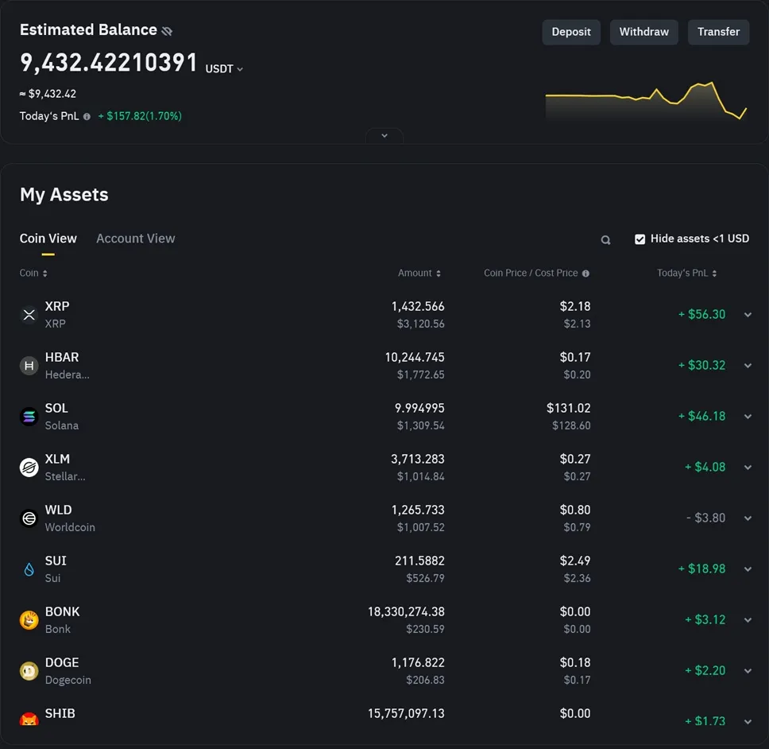Sort by the Coin column header

[33, 273]
